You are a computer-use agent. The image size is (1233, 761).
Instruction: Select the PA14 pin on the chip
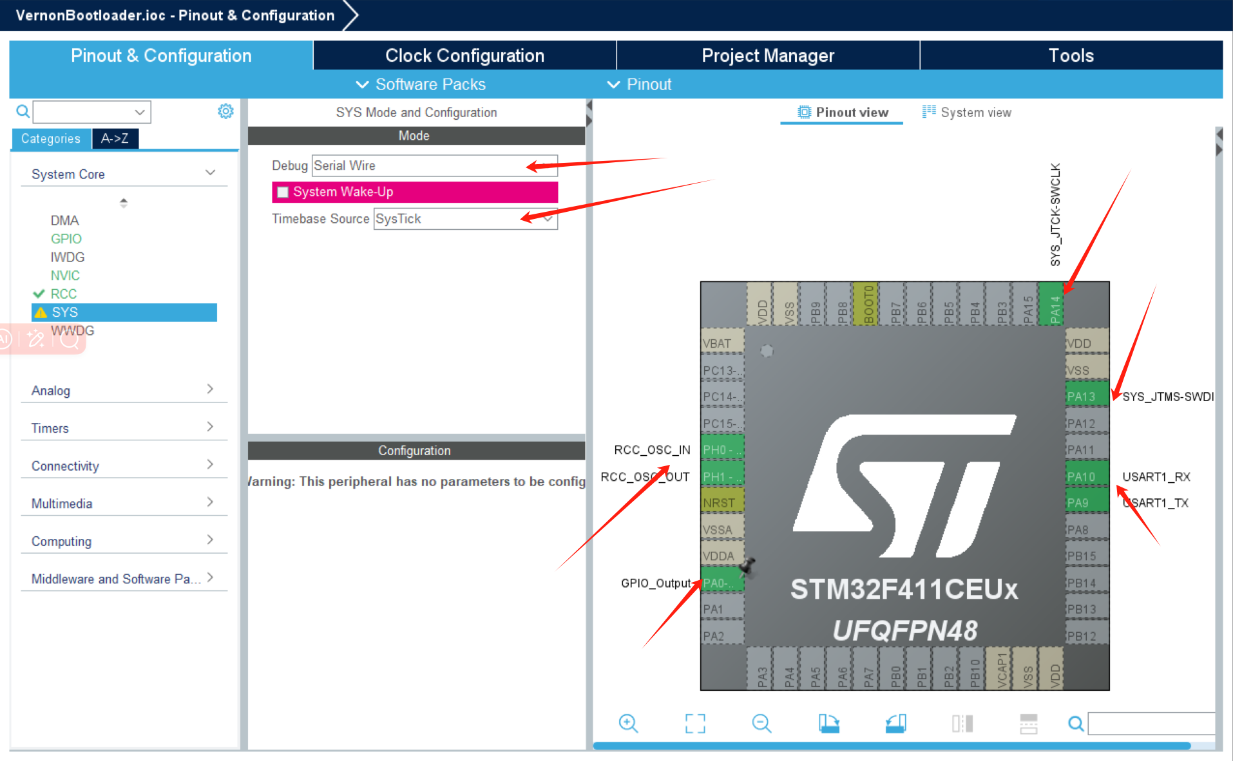pos(1051,304)
